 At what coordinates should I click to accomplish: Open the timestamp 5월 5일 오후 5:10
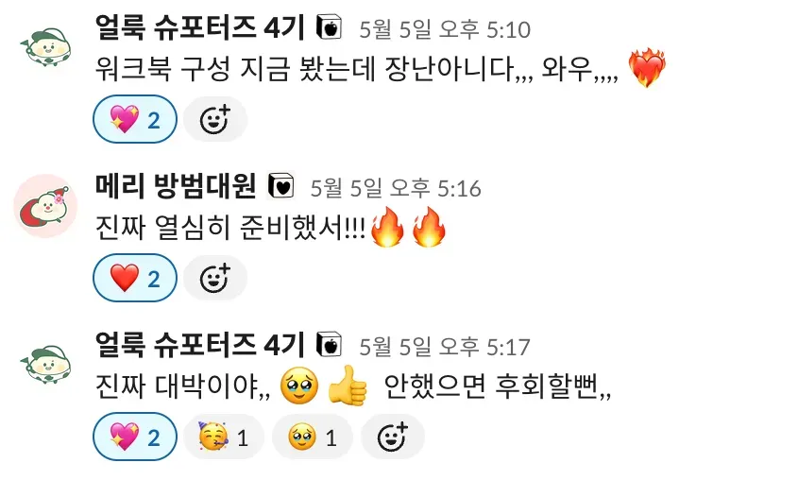coord(445,29)
